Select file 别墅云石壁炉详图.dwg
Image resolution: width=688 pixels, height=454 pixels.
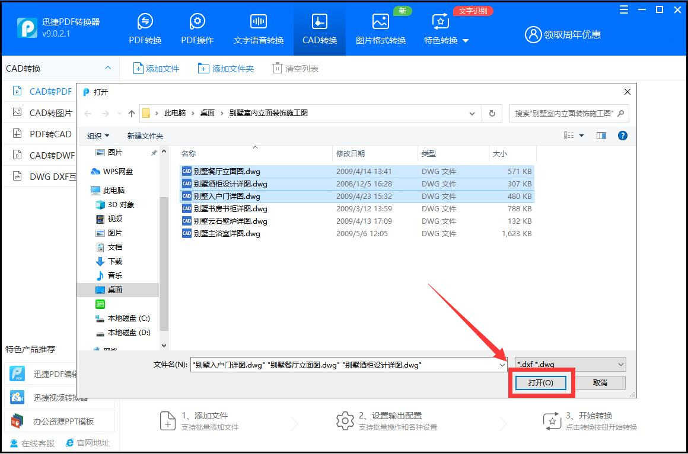(x=356, y=221)
